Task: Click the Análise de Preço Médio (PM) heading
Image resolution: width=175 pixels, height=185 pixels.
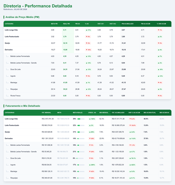Action: click(22, 17)
